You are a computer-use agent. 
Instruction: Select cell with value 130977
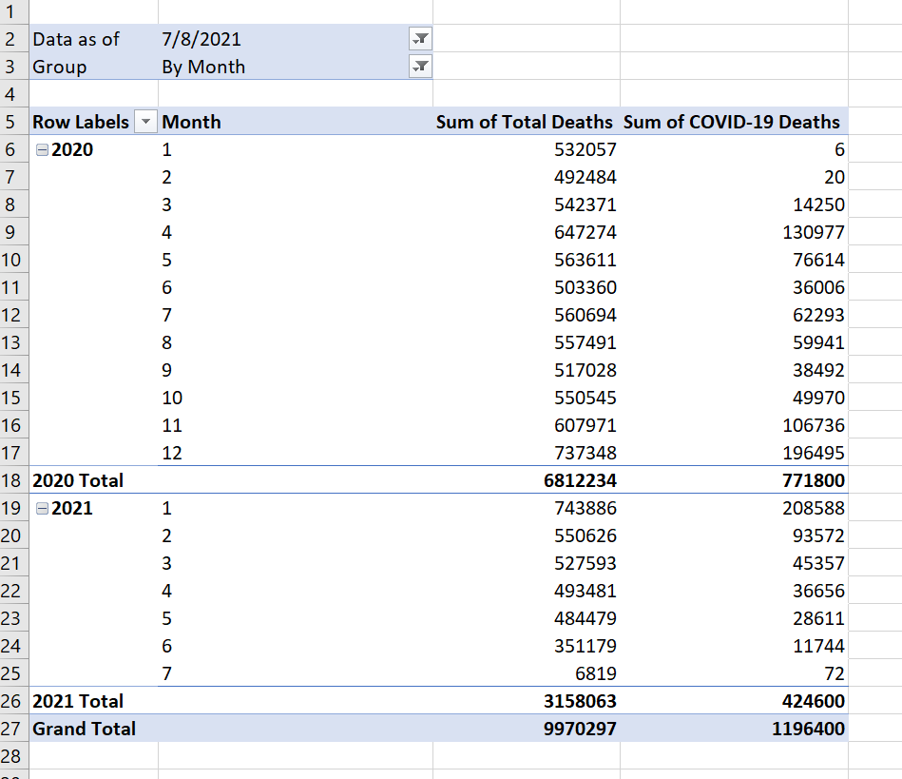click(734, 233)
